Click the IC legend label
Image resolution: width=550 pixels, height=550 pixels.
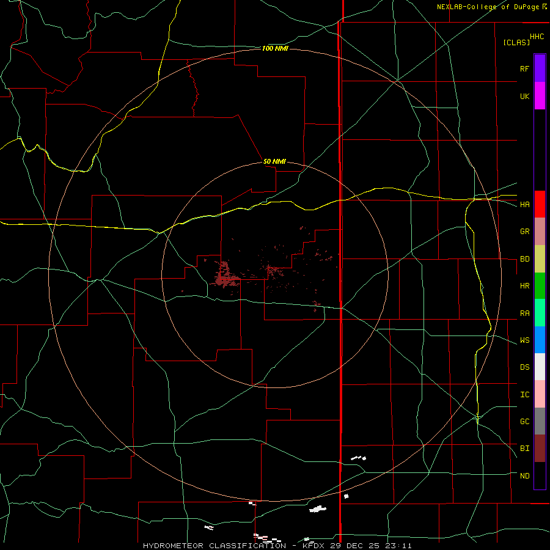click(x=524, y=395)
